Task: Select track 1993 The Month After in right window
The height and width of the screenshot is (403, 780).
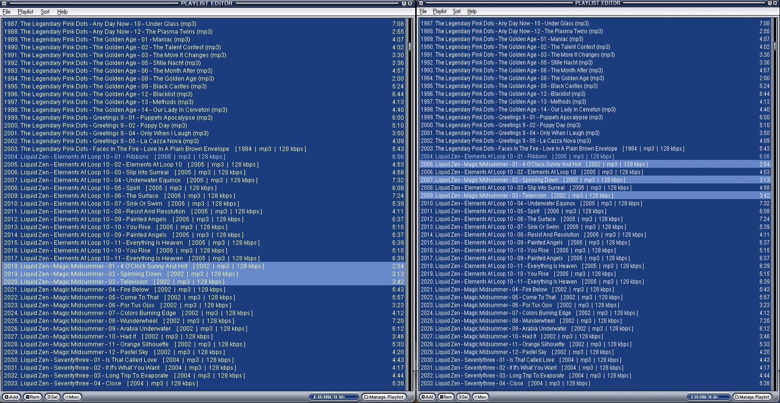Action: (595, 70)
